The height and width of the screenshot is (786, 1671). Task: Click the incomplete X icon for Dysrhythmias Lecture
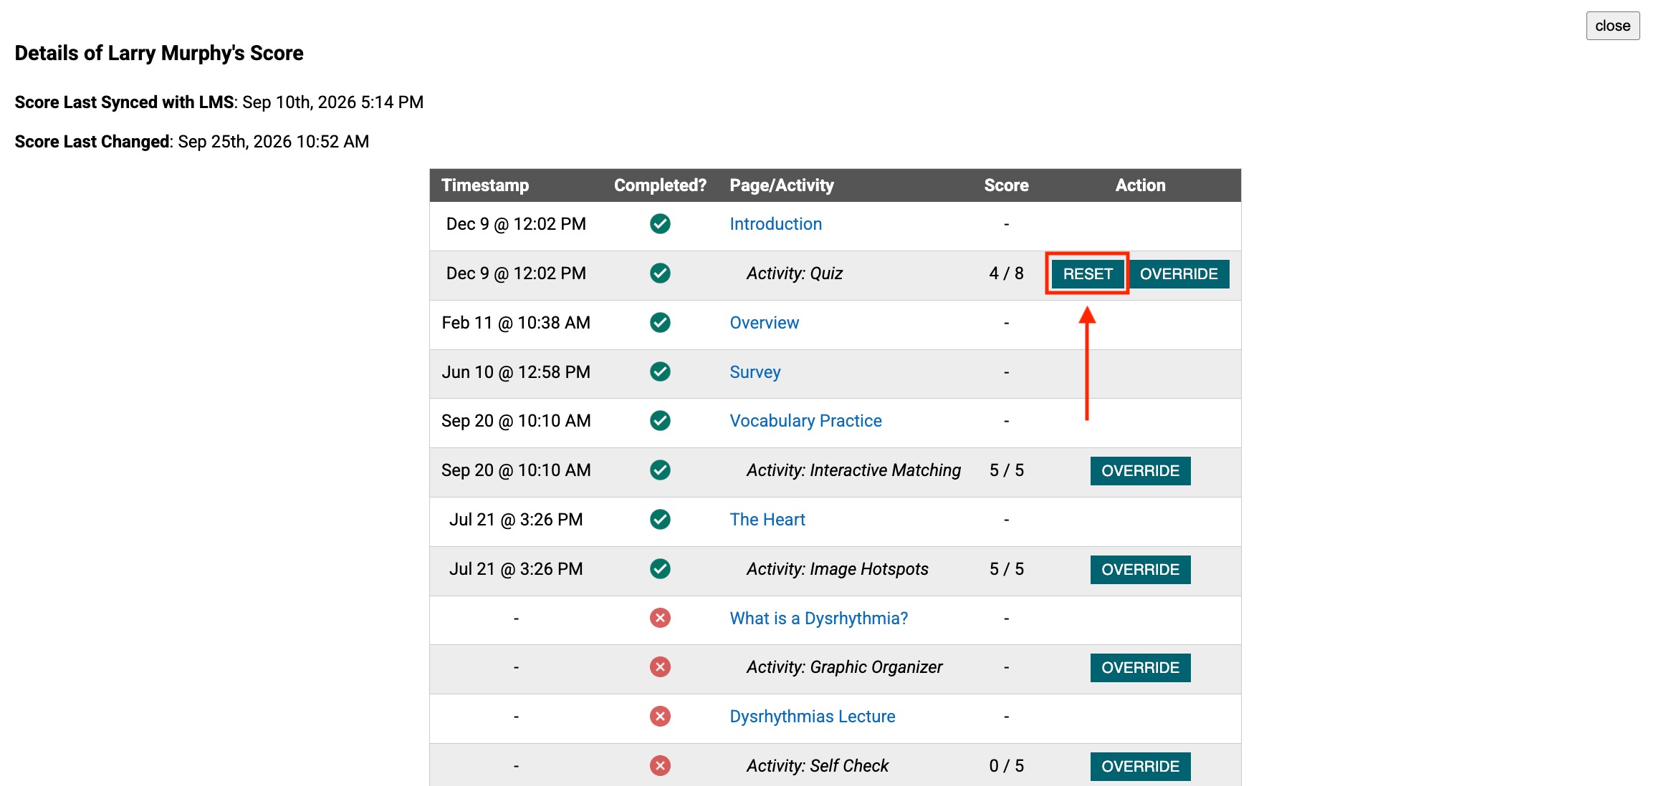[x=660, y=717]
